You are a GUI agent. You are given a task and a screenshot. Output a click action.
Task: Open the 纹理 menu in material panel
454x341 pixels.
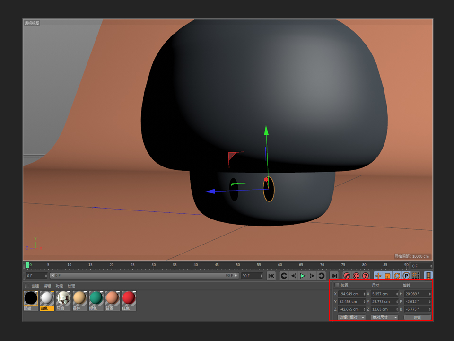(x=71, y=286)
